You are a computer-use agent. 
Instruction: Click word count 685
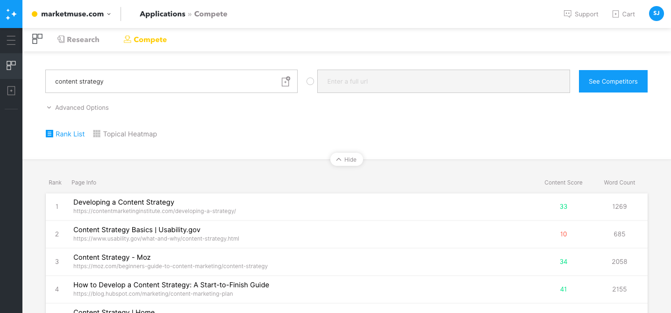[620, 234]
